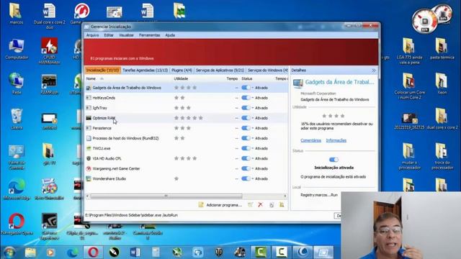Open status dropdown arrow for Wondershare Studio row

point(253,178)
